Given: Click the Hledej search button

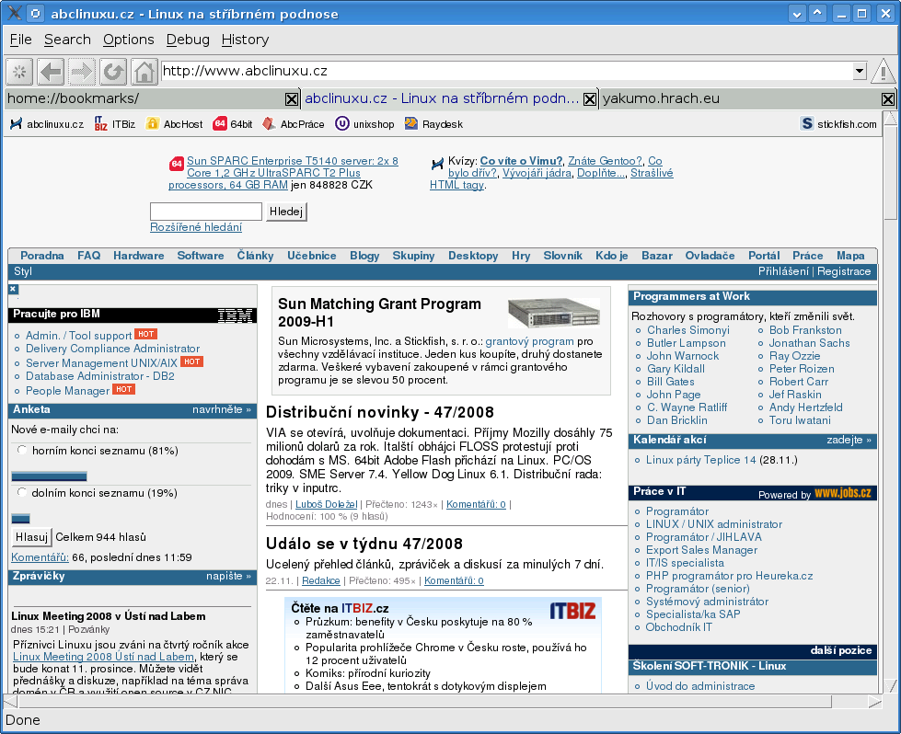Looking at the screenshot, I should click(x=285, y=212).
